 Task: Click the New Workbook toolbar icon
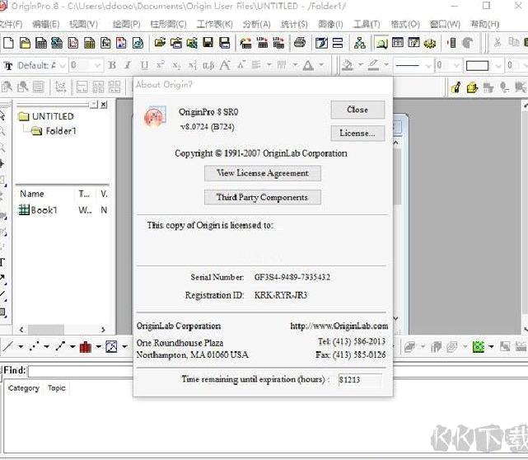pyautogui.click(x=41, y=43)
